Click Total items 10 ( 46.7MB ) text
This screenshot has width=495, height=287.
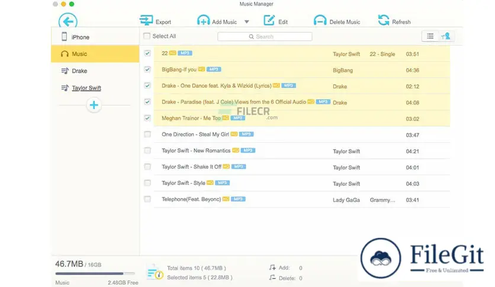click(x=197, y=268)
